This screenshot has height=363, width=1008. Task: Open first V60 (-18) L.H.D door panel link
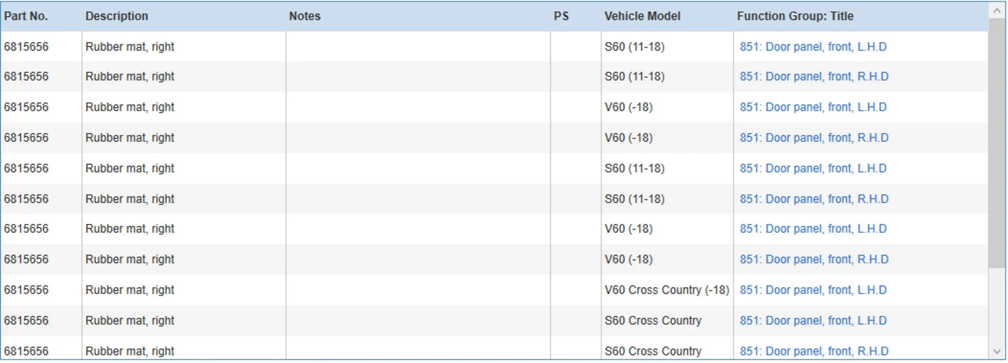[x=813, y=107]
